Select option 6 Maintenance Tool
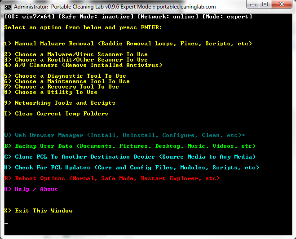 tap(67, 81)
